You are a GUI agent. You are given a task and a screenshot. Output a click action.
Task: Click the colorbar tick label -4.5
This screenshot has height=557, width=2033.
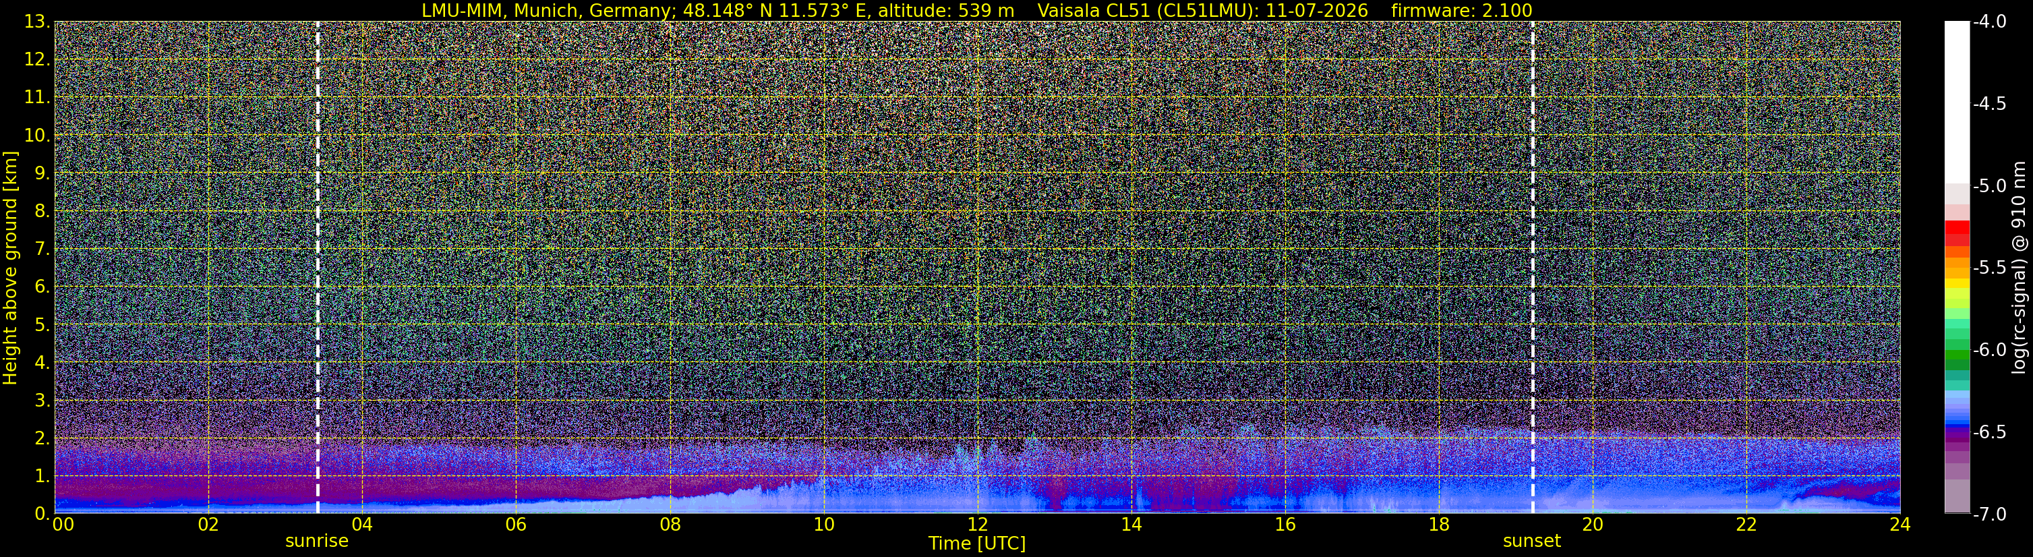click(x=1990, y=104)
